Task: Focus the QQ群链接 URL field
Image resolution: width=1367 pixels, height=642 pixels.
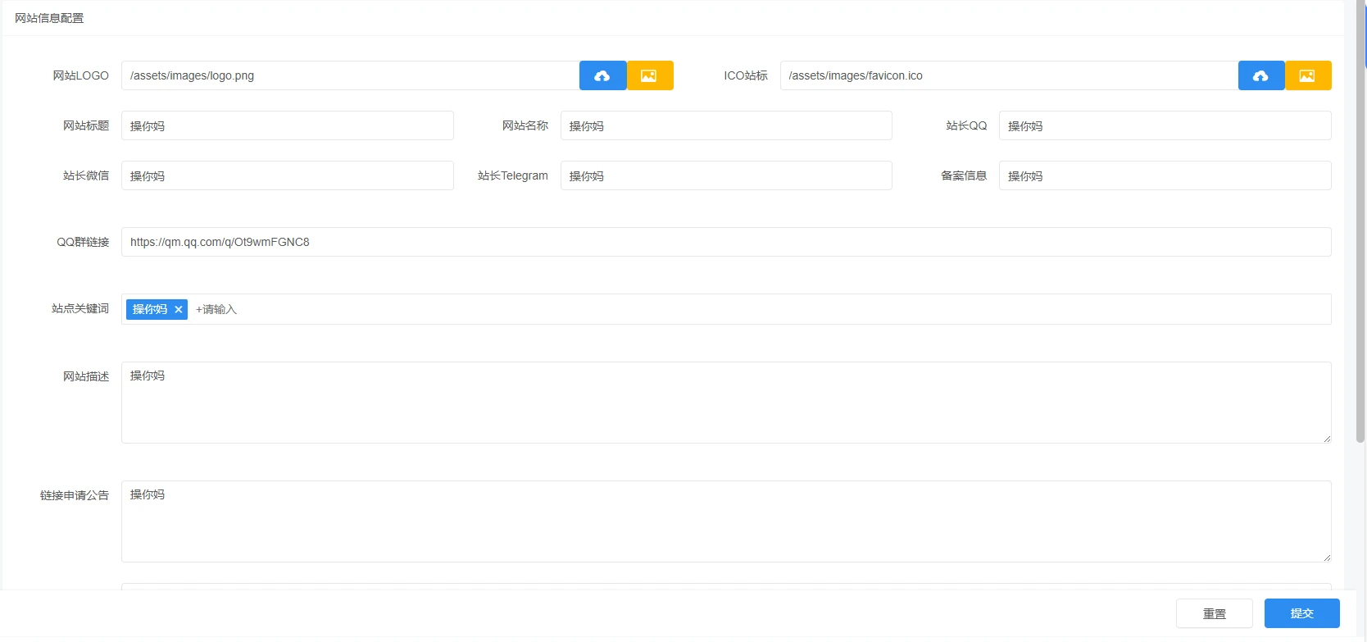Action: pos(725,242)
